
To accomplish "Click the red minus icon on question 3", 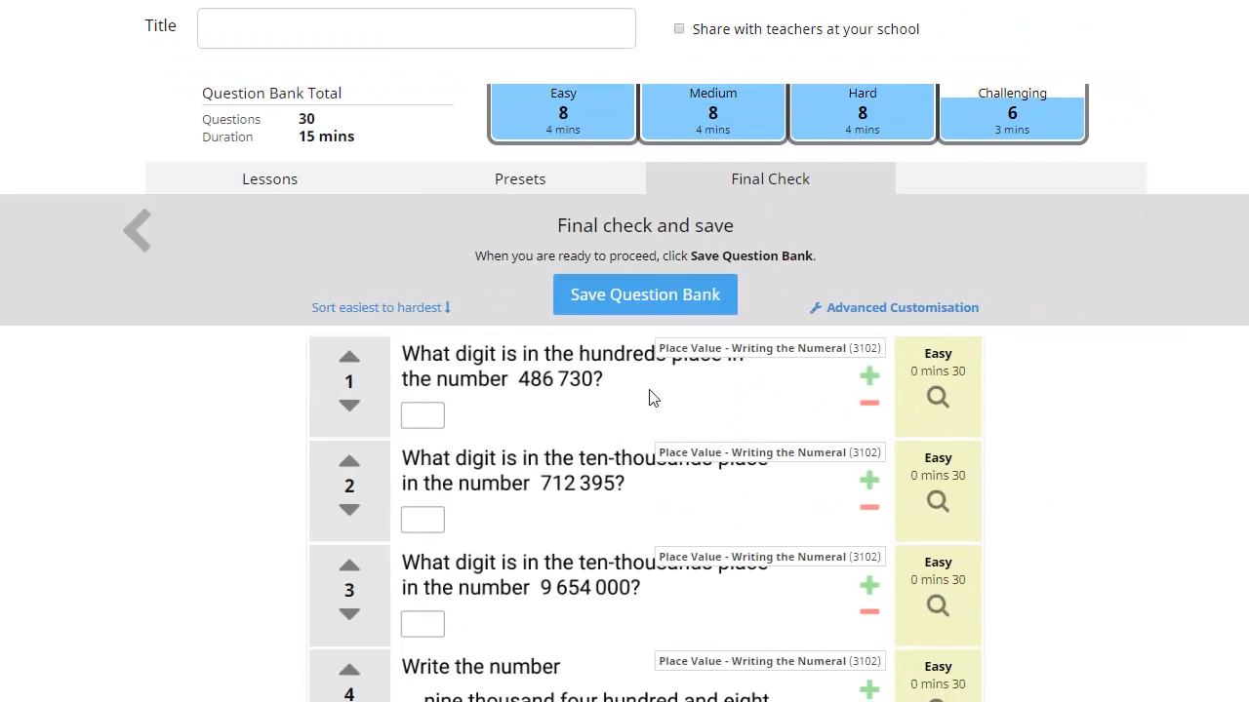I will pos(868,610).
